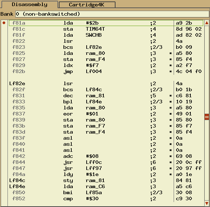
Task: Click the hex bytes a9 2b
Action: click(184, 23)
